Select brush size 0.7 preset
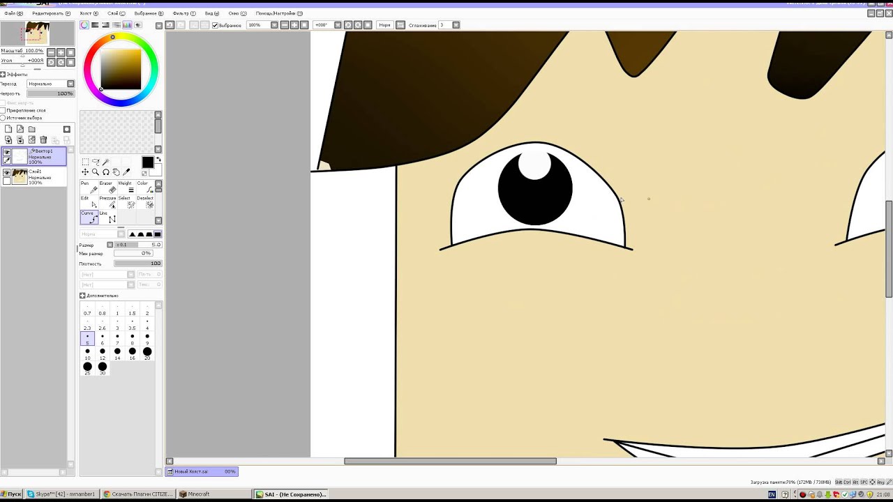Screen dimensions: 893x502 [x=87, y=310]
